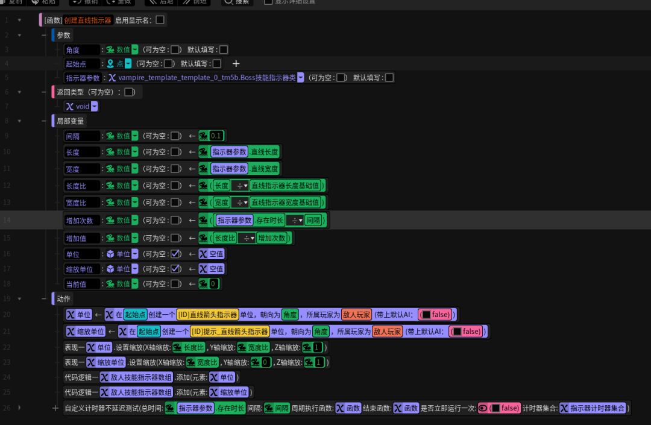Click the green icon in the 增加次数 expression

[x=204, y=221]
